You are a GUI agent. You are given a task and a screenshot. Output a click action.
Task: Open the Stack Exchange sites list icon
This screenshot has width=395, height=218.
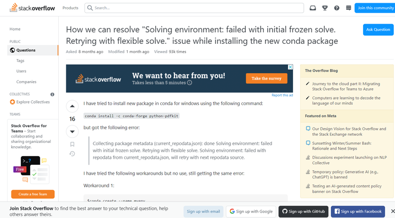(x=348, y=8)
